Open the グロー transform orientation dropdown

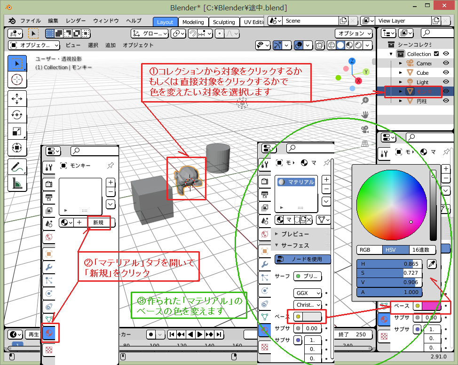(x=150, y=33)
